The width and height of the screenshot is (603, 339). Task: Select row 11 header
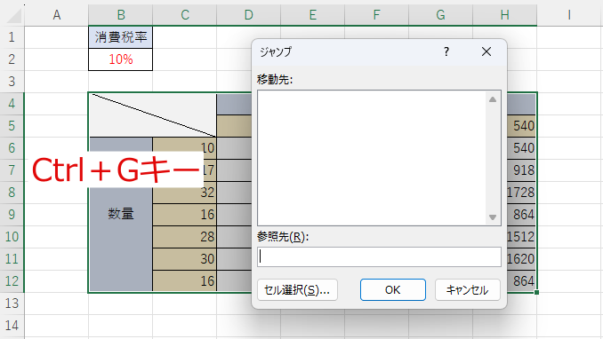point(12,259)
